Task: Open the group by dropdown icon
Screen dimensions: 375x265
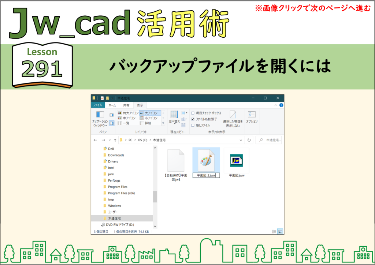Action: (184, 113)
